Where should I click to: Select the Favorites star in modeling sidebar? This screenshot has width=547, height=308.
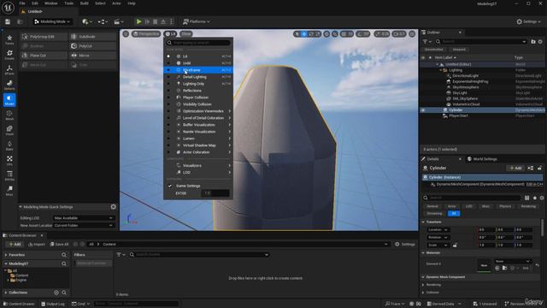coord(9,39)
